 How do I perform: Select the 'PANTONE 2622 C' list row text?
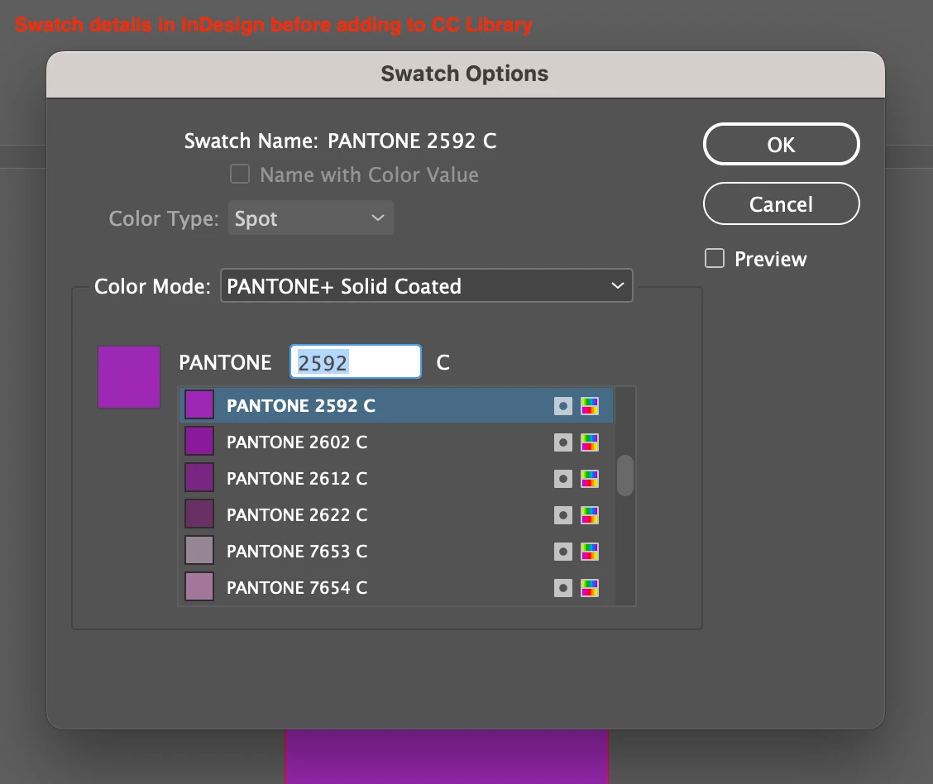297,514
